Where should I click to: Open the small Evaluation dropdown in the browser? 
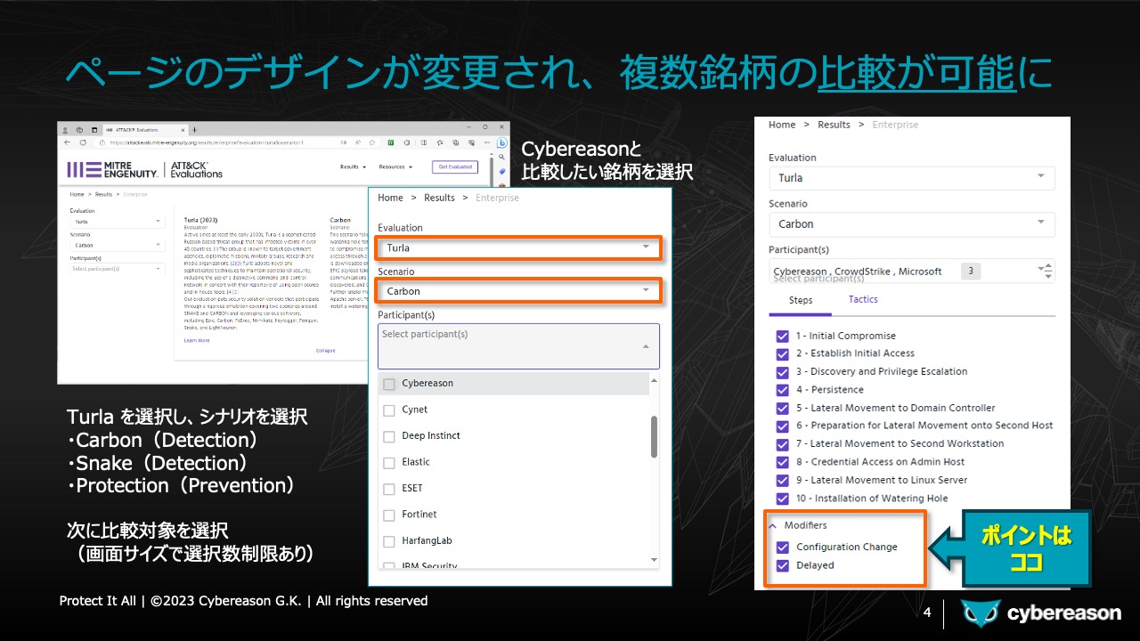(118, 222)
